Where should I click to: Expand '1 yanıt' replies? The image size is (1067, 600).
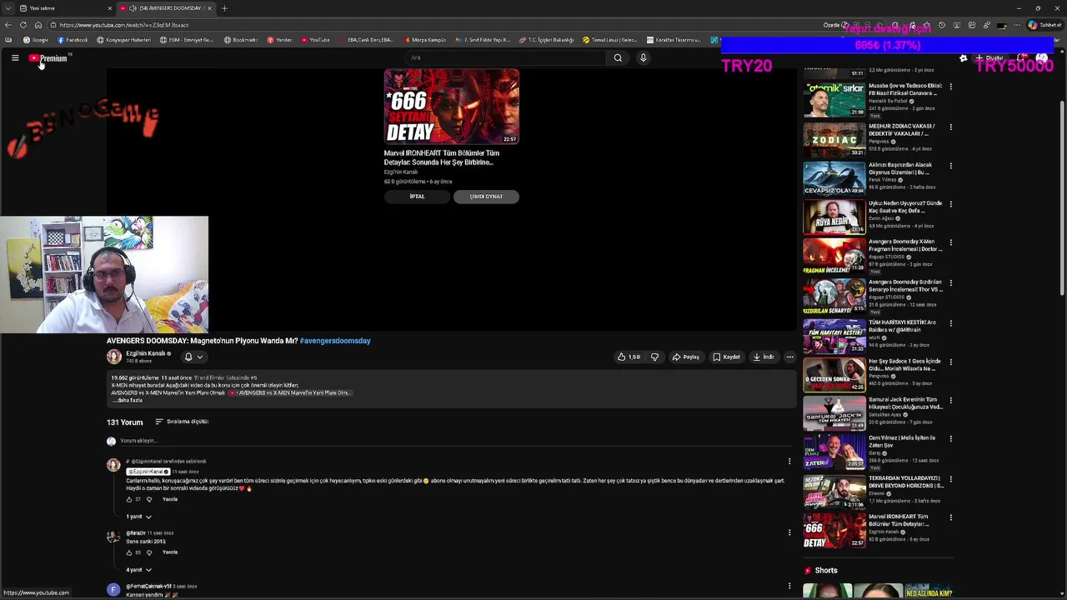tap(138, 517)
